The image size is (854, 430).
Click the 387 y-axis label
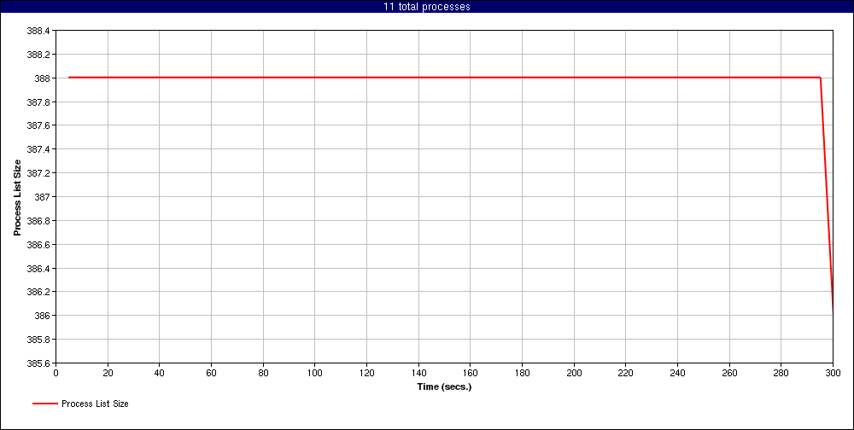(x=42, y=197)
